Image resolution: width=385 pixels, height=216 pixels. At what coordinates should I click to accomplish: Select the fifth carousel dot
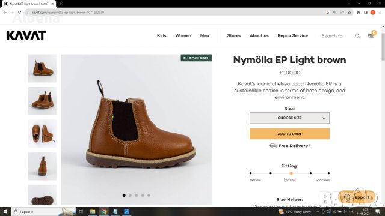click(149, 195)
